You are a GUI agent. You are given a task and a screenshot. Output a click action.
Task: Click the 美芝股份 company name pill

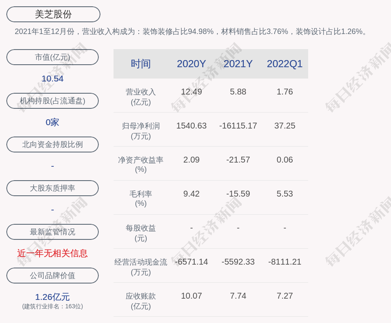(53, 14)
